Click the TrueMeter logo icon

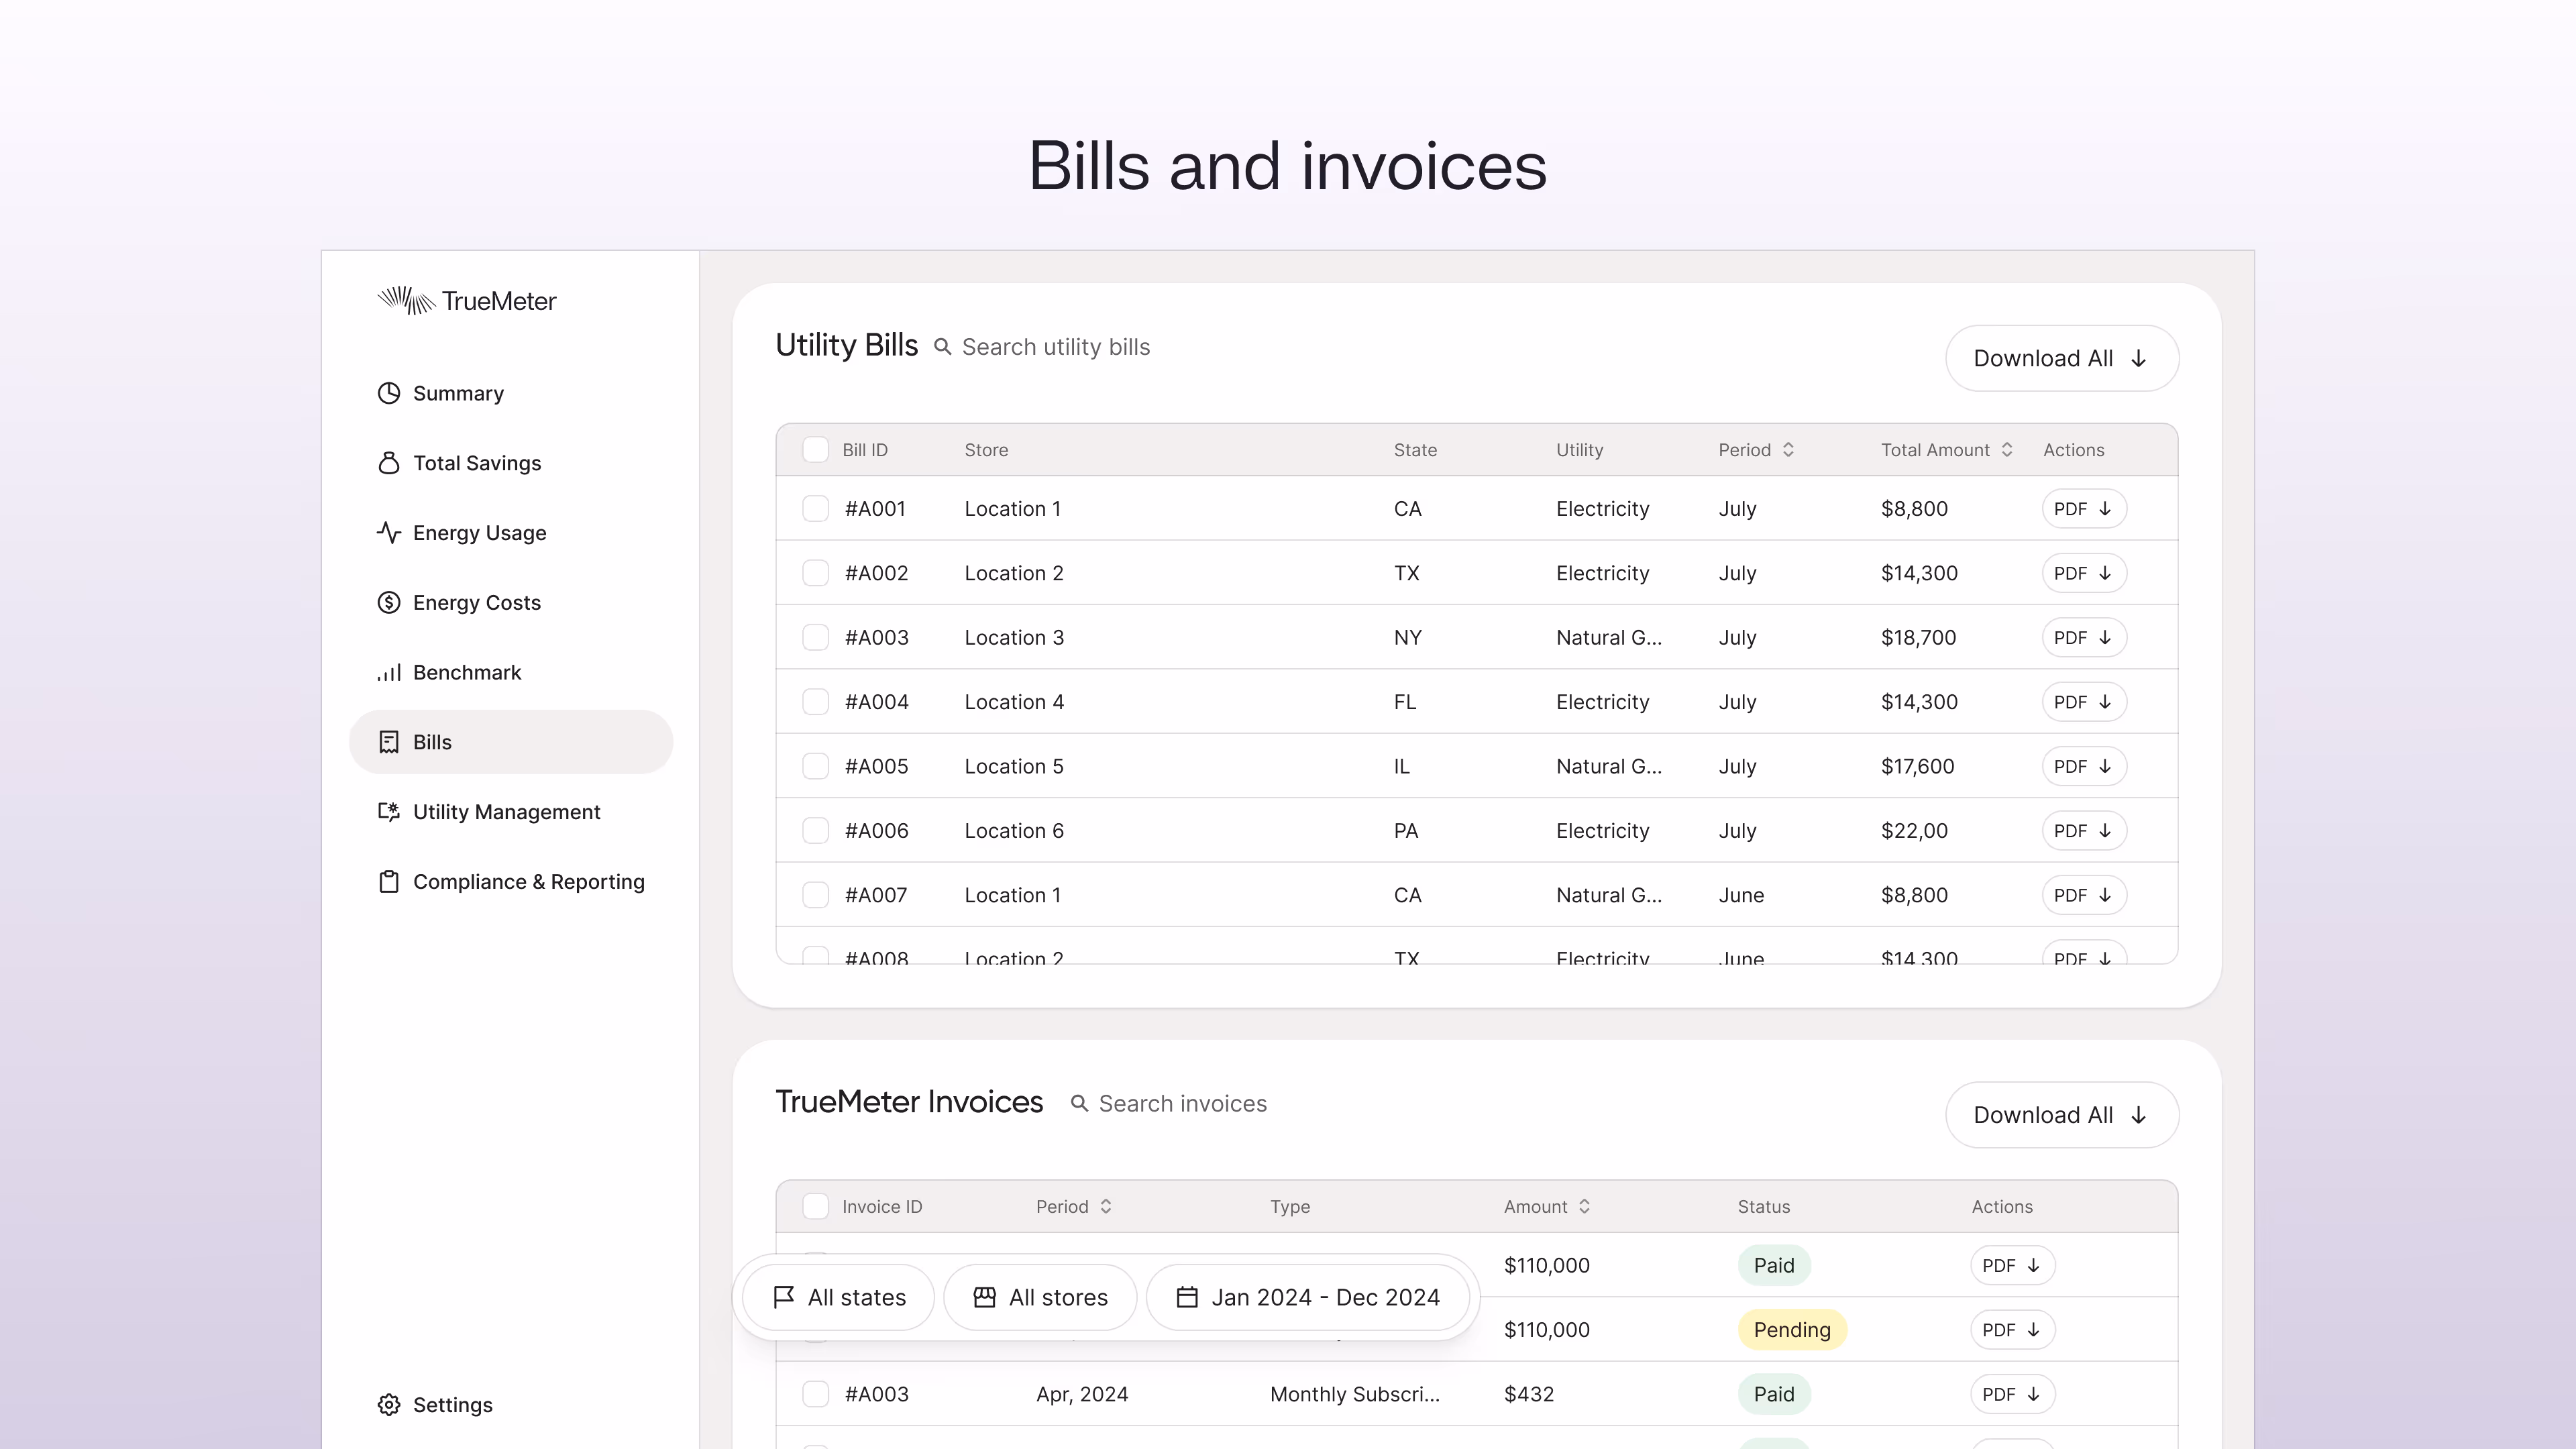point(406,300)
